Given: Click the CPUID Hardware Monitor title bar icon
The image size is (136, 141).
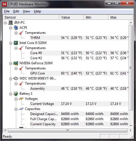Looking at the screenshot, I should coord(5,4).
